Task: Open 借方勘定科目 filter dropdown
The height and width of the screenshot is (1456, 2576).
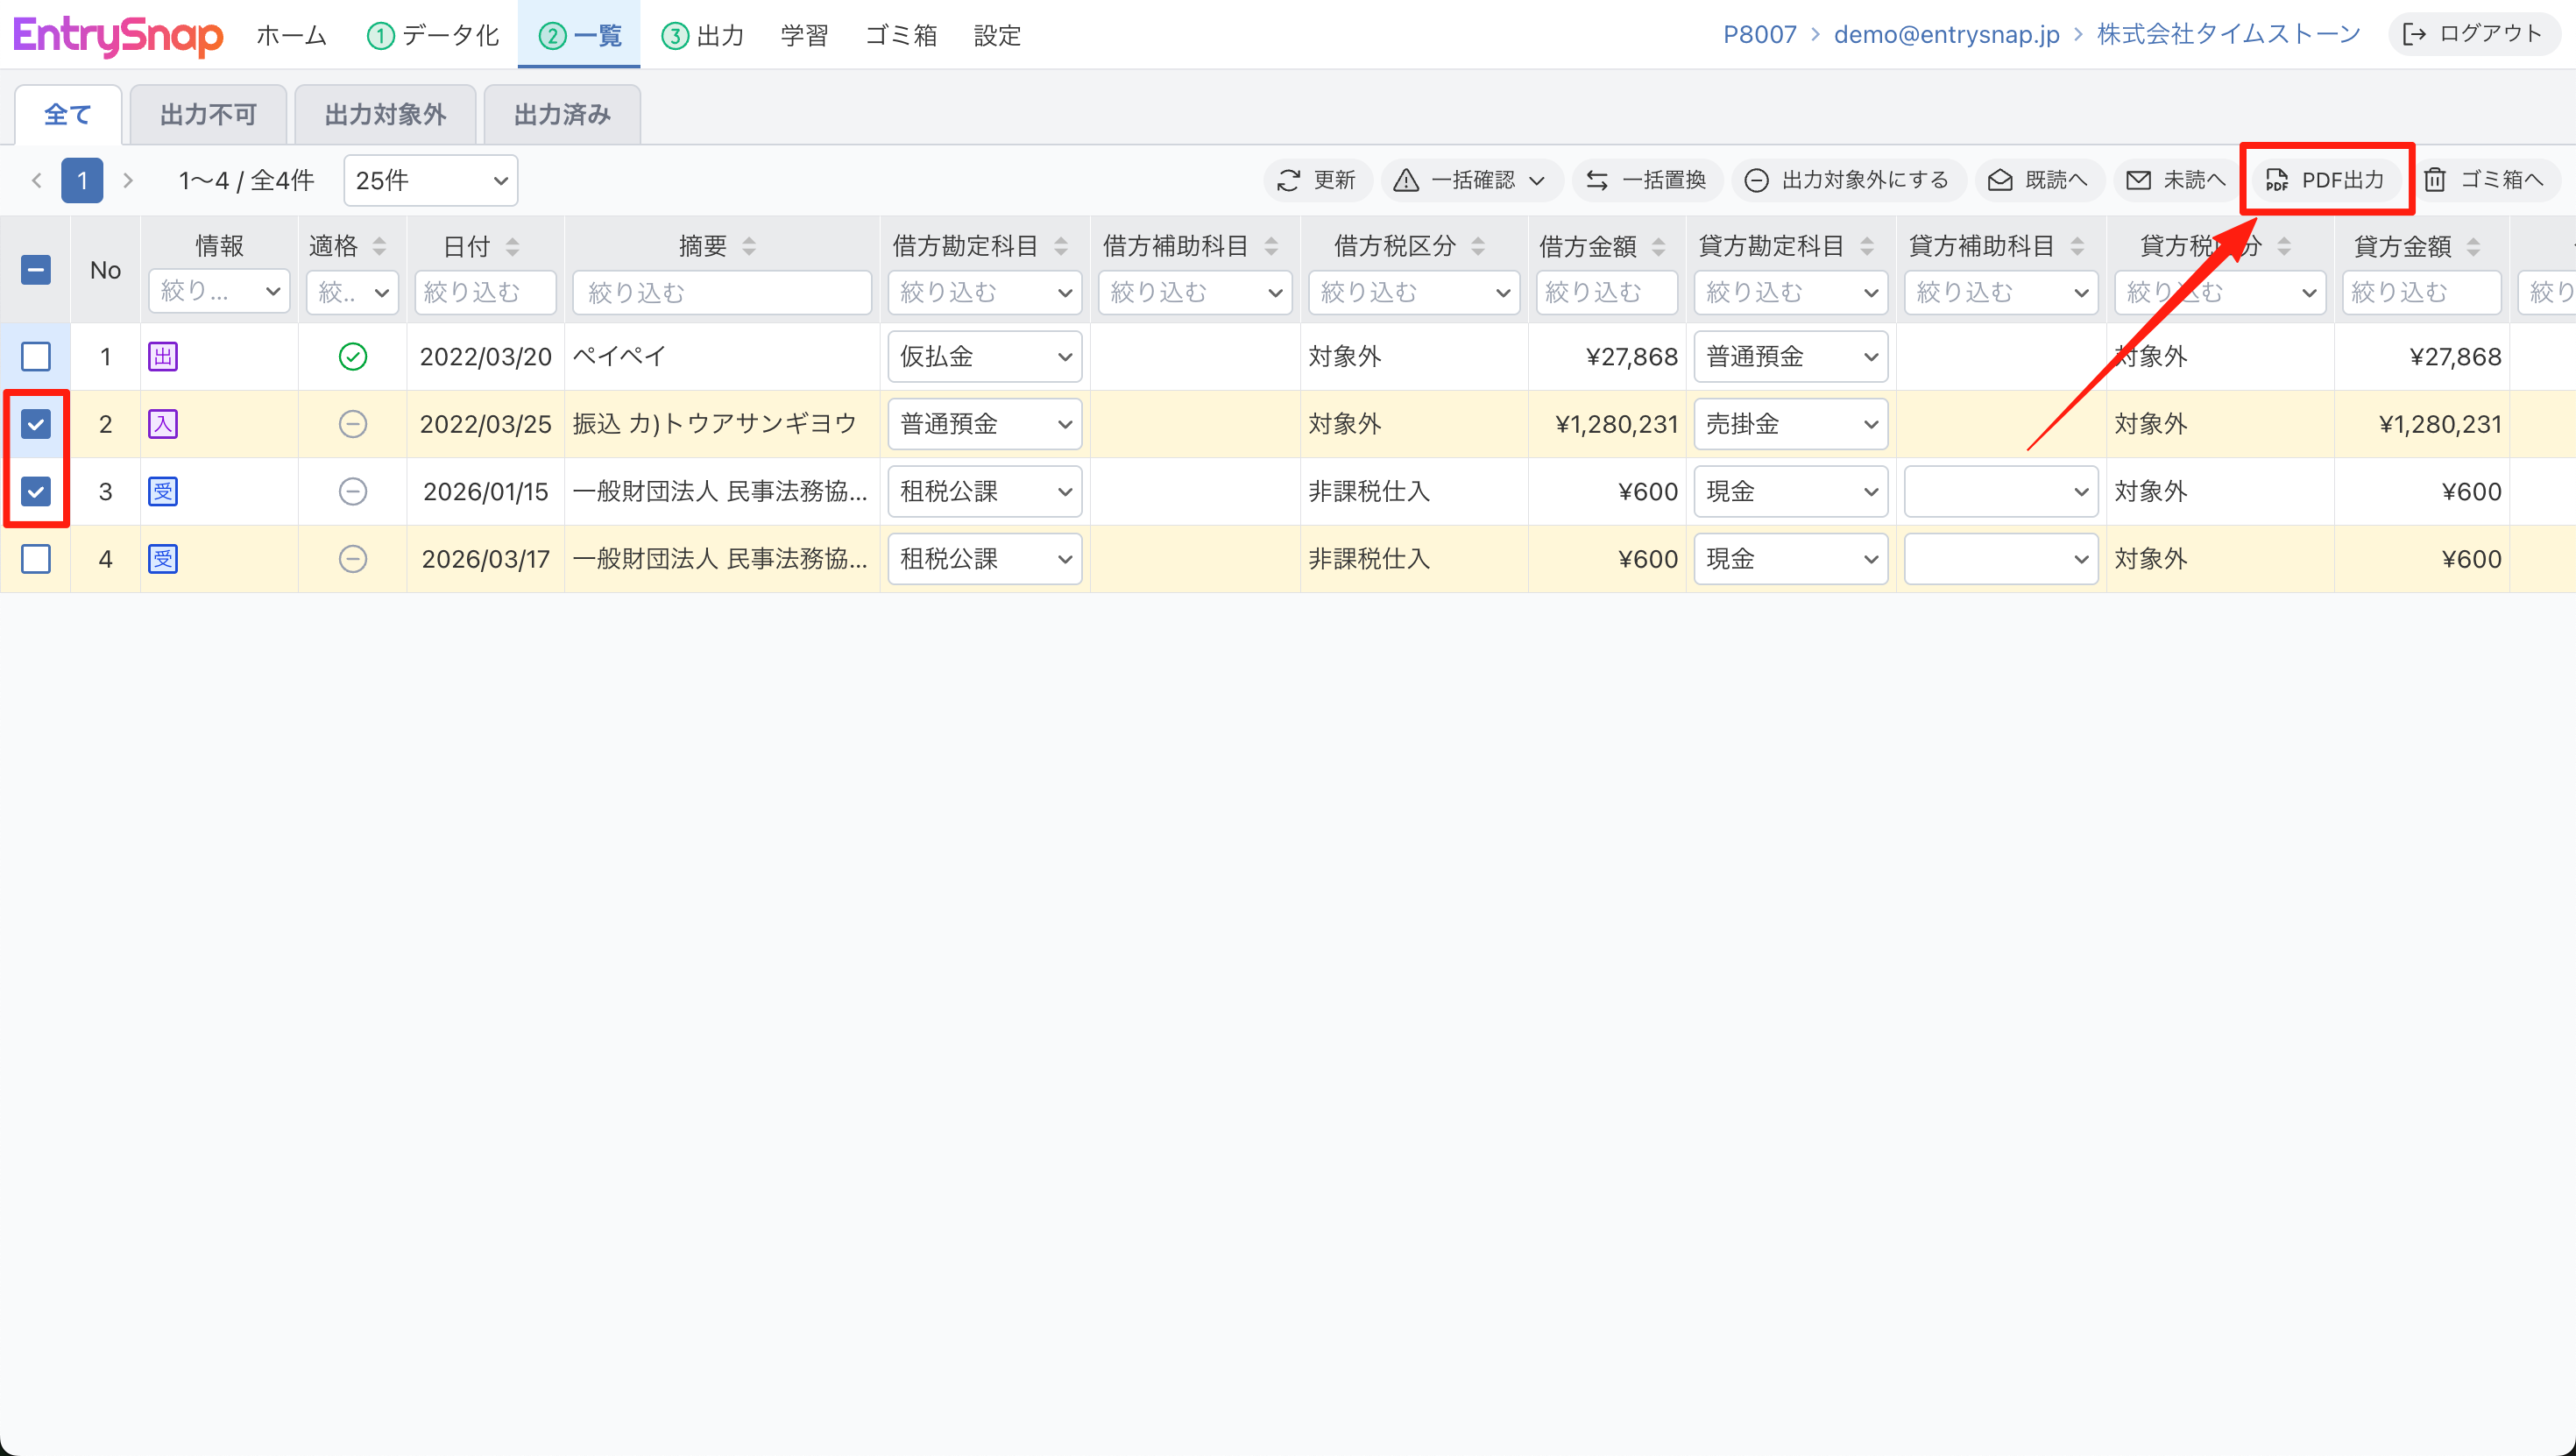Action: [x=985, y=292]
